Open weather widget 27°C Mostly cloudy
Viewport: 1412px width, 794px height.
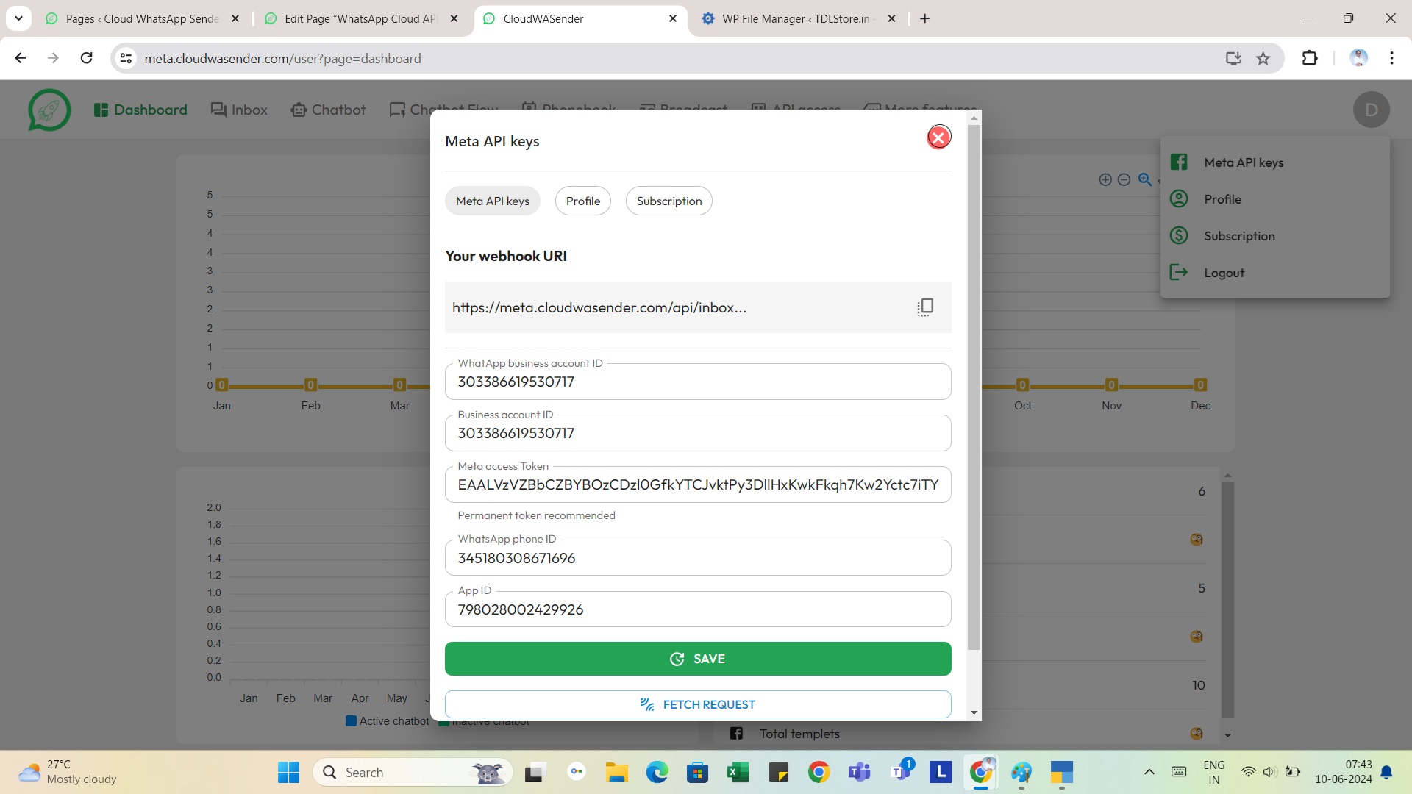tap(68, 772)
